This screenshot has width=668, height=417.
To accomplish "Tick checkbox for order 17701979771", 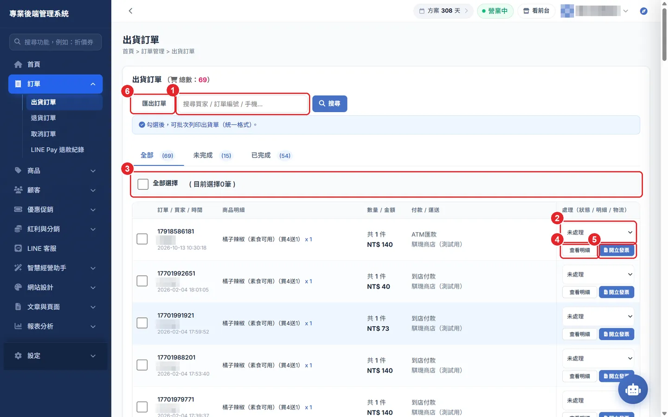I will pyautogui.click(x=142, y=407).
